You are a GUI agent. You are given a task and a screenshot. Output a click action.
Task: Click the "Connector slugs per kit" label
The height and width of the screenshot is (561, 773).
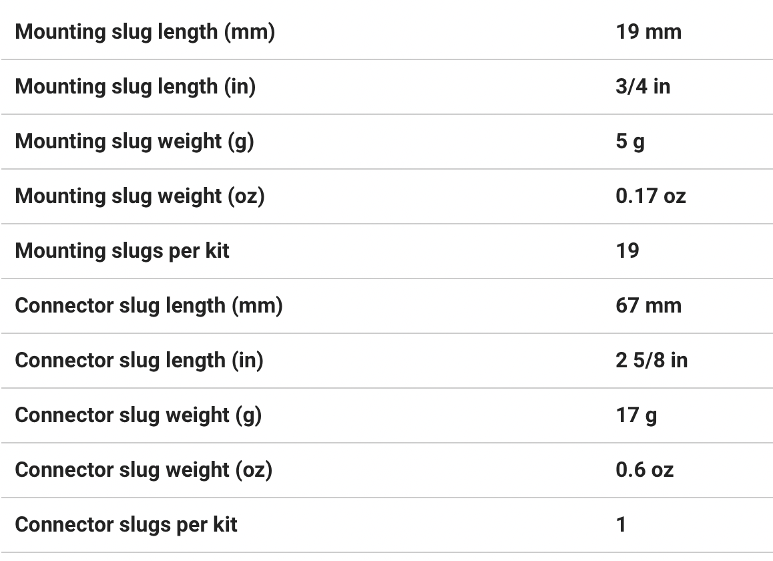(126, 525)
